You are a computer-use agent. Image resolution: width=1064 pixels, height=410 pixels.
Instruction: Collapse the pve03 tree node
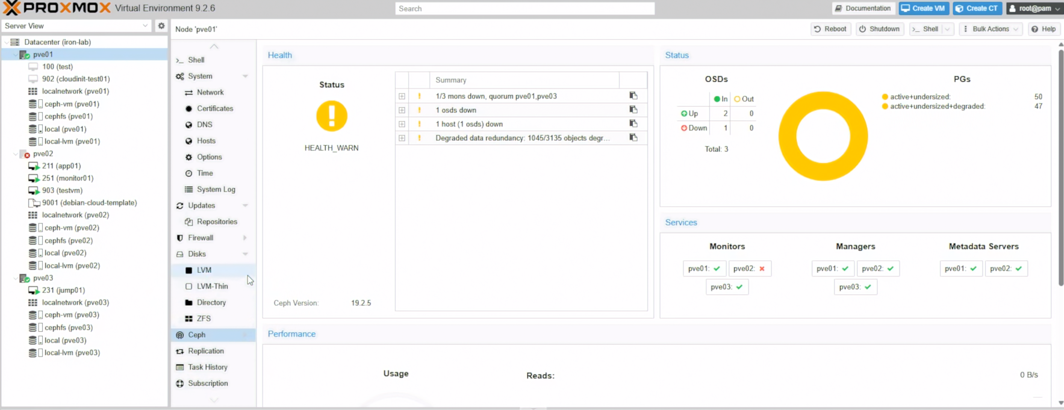point(16,278)
